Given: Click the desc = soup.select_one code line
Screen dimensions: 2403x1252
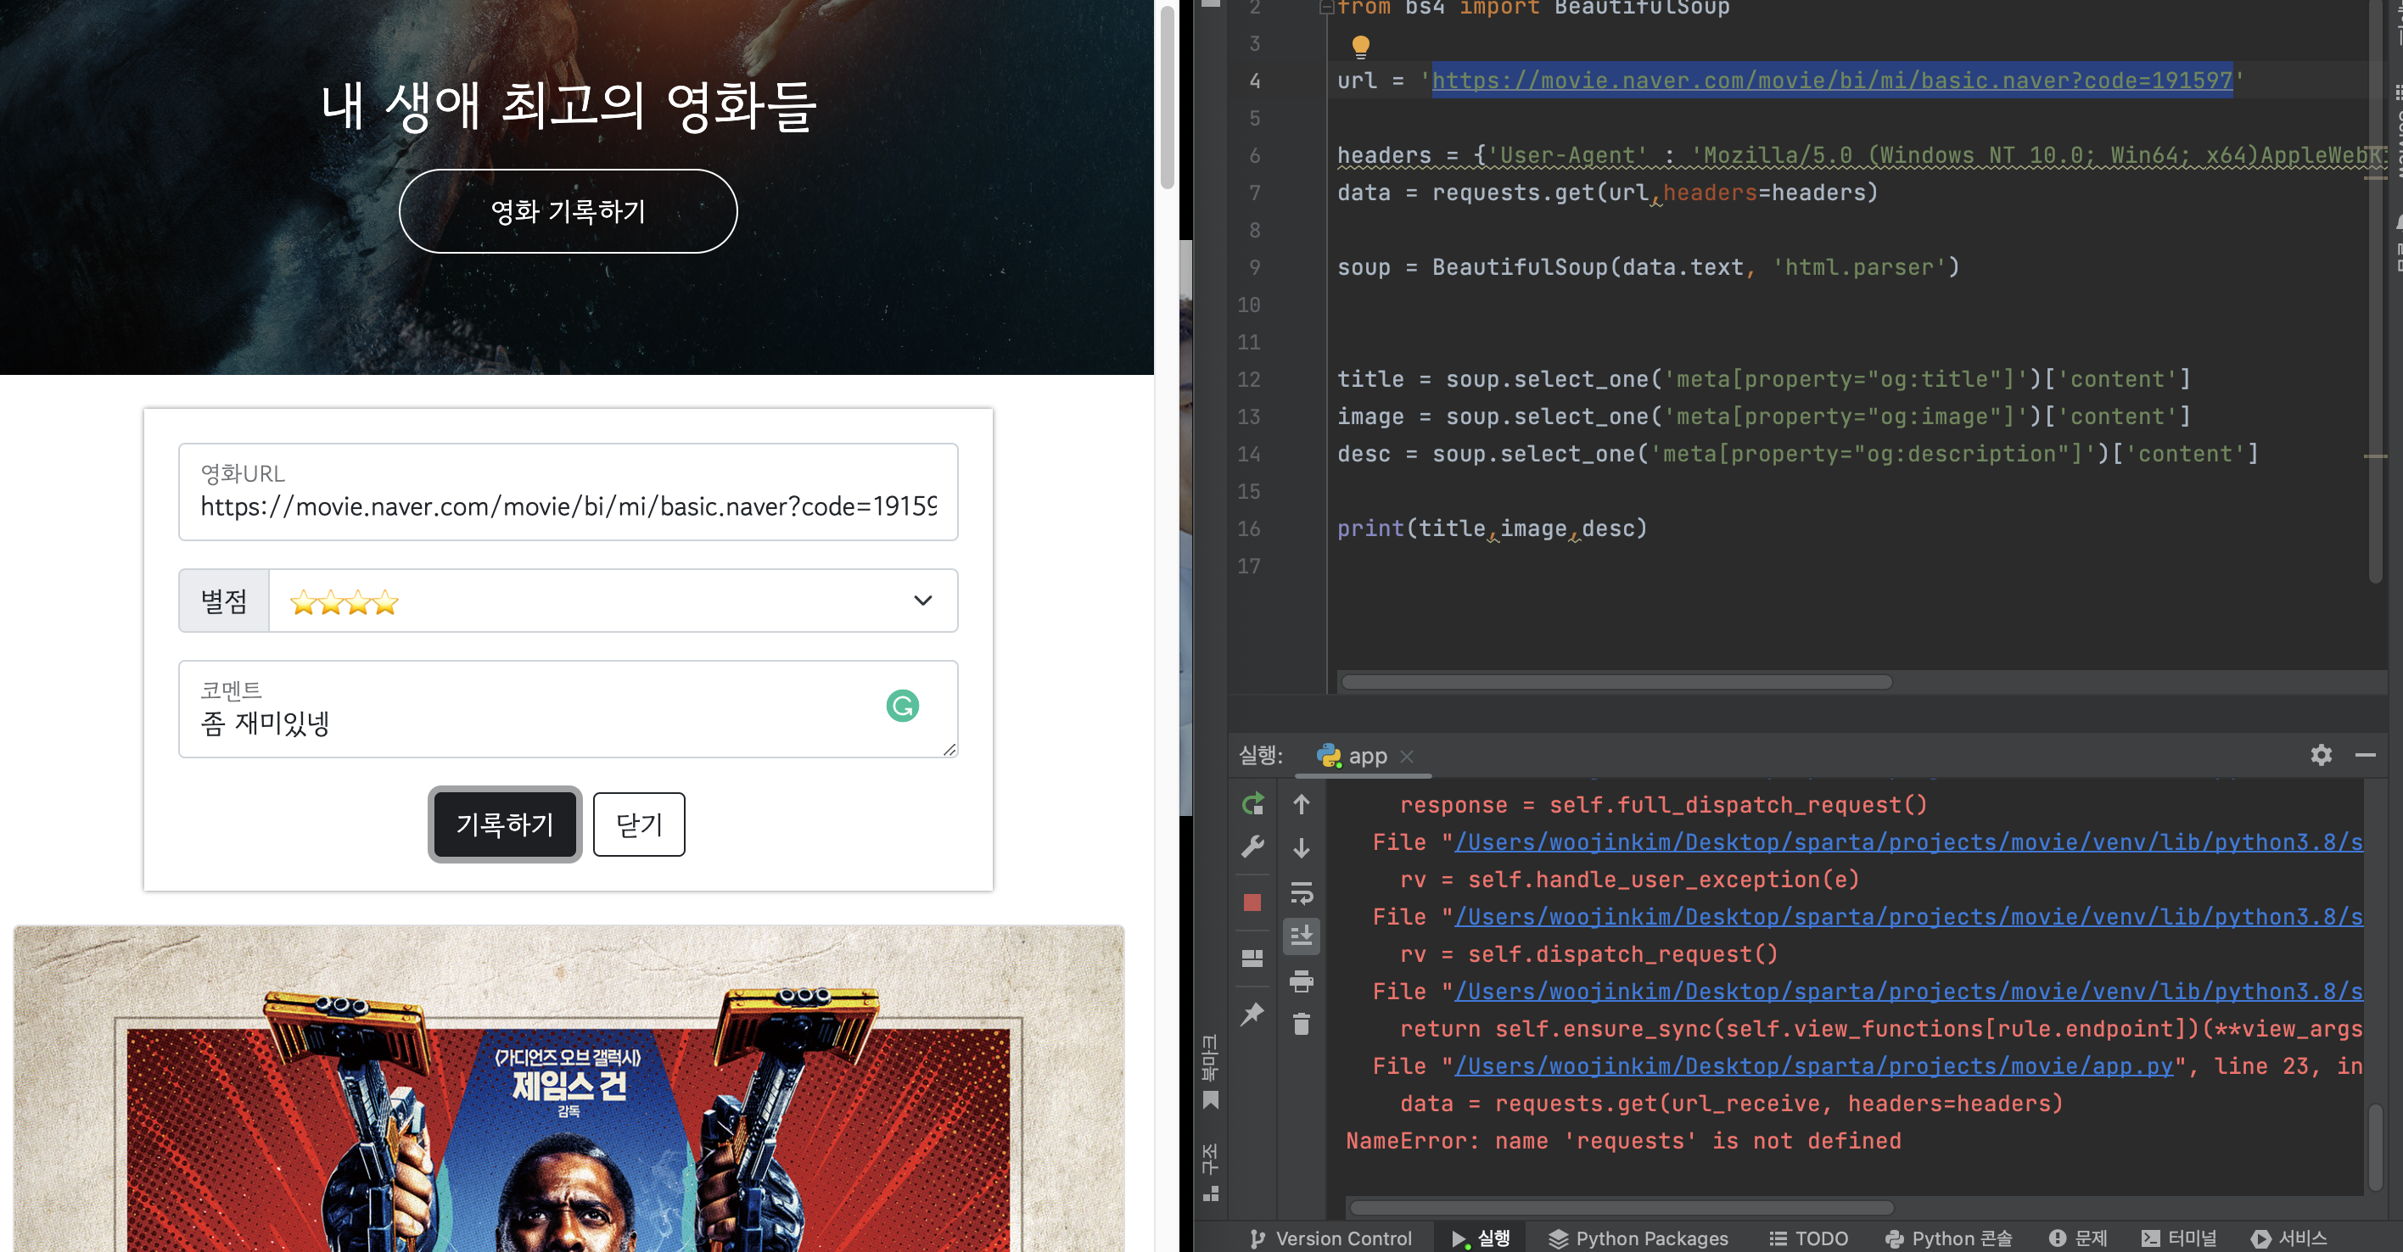Looking at the screenshot, I should [x=1798, y=454].
